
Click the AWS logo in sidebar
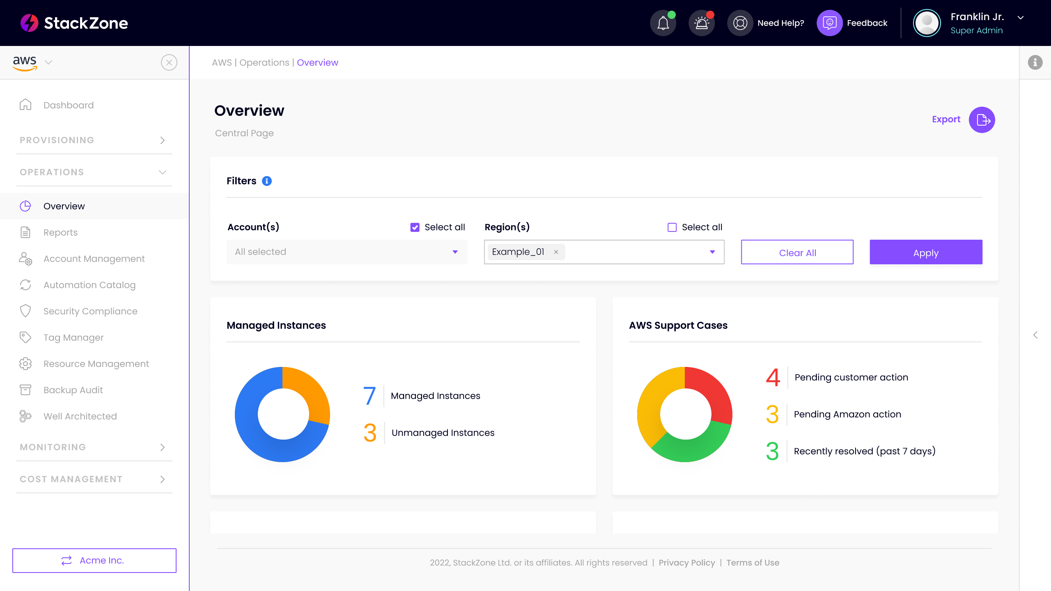25,63
